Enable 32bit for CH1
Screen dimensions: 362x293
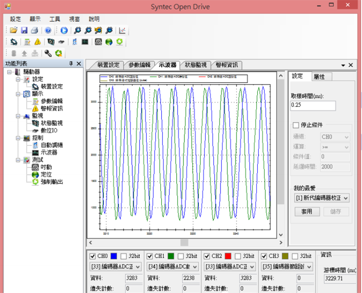point(181,256)
